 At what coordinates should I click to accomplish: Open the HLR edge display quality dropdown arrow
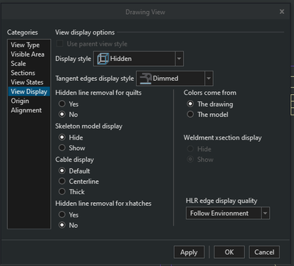pos(265,213)
